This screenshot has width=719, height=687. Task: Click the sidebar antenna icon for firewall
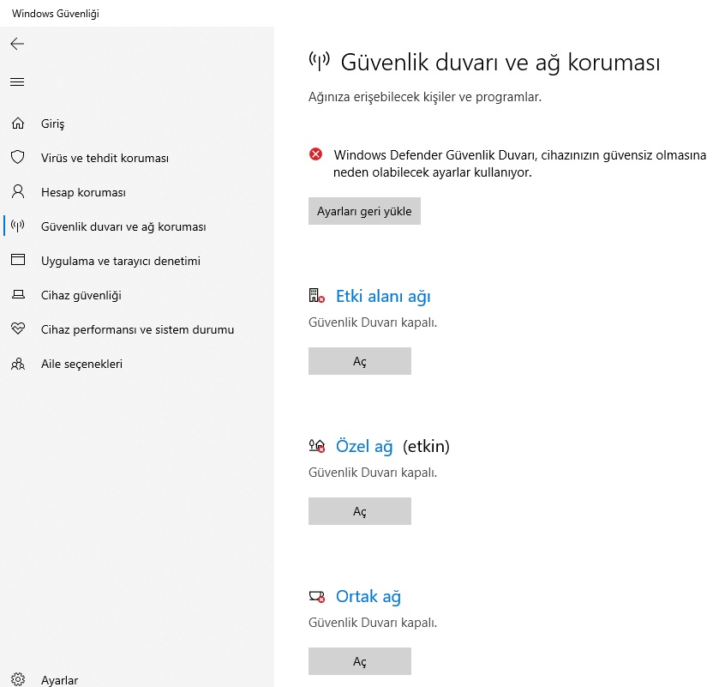(17, 226)
